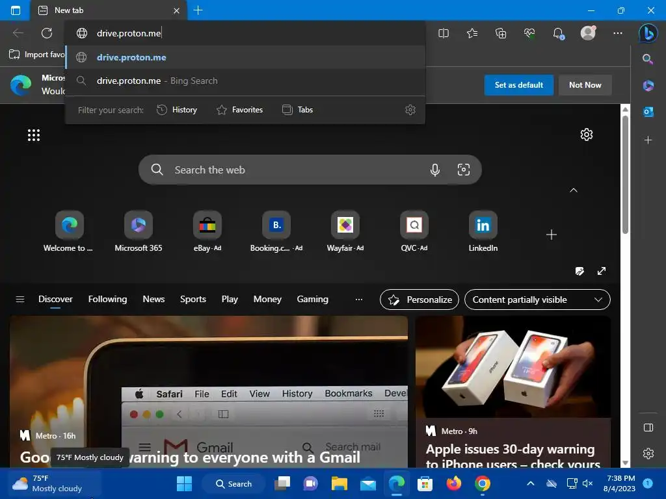
Task: Click the Personalize button
Action: pyautogui.click(x=420, y=300)
